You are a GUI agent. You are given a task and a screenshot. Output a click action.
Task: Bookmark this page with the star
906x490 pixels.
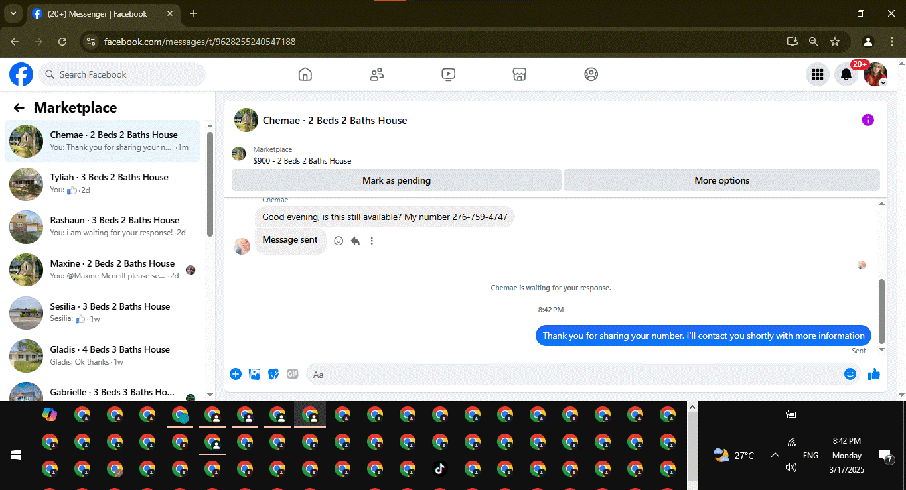[x=835, y=42]
